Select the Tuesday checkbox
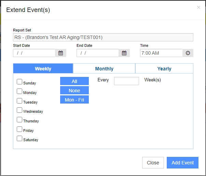This screenshot has width=206, height=176. tap(19, 101)
